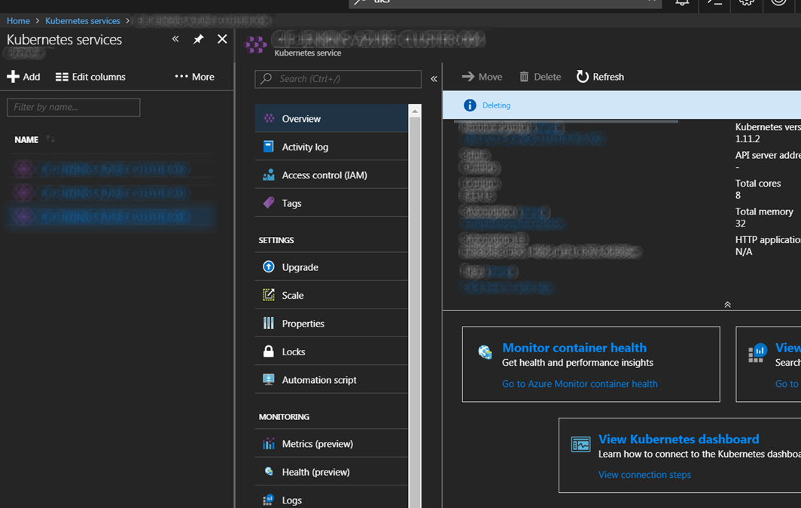Viewport: 801px width, 508px height.
Task: Click the Move button
Action: 482,77
